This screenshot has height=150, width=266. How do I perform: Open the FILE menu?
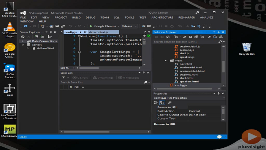(x=23, y=17)
